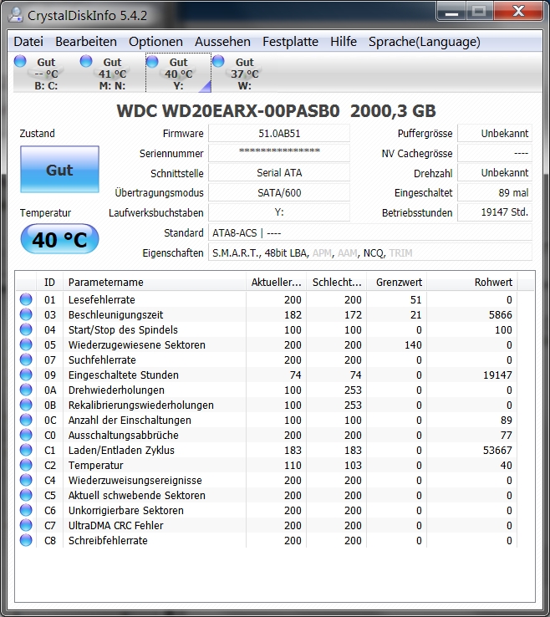Click status icon for Aktuell schwebende Sektoren
This screenshot has width=550, height=617.
[26, 495]
